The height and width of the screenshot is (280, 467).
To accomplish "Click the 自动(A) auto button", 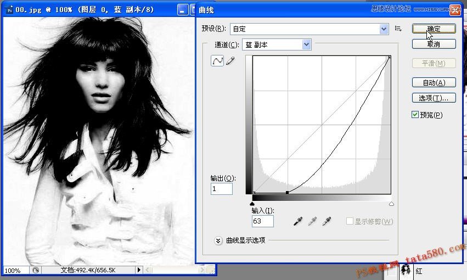I will coord(434,82).
